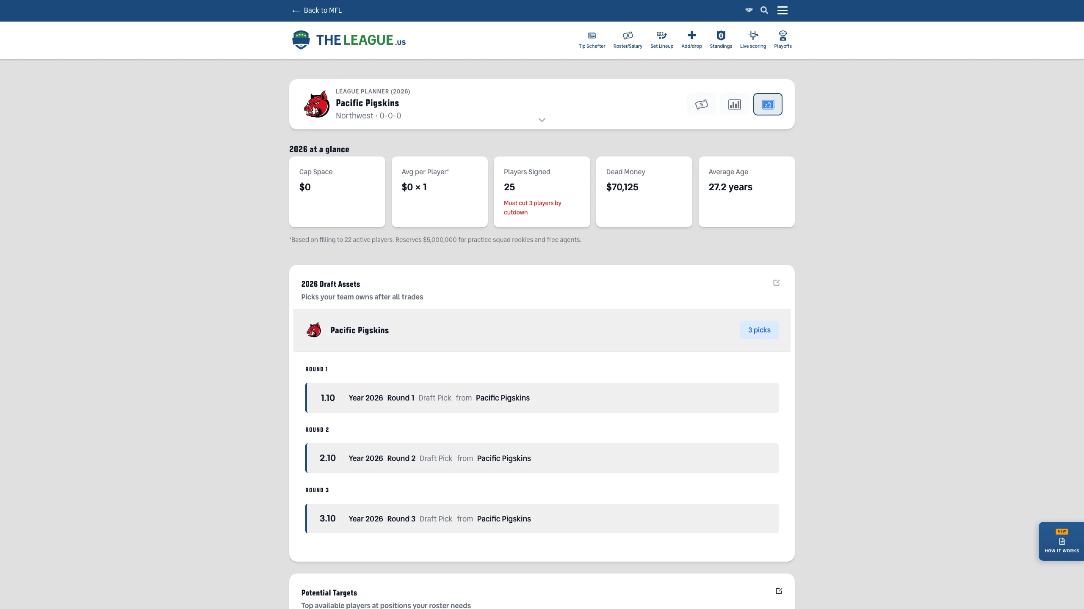This screenshot has height=609, width=1084.
Task: Click Pacific Pigskins team name in header
Action: [x=367, y=103]
